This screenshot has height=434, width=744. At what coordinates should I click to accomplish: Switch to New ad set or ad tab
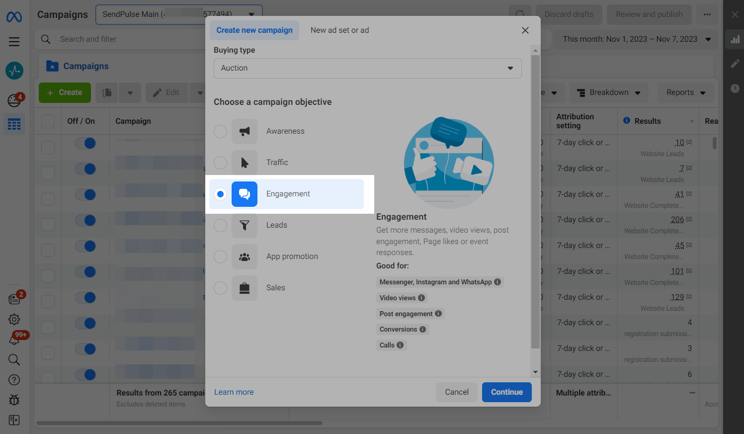[x=339, y=30]
